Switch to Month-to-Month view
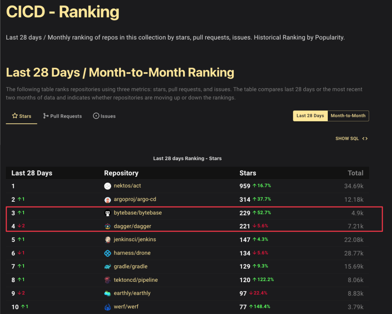 tap(348, 116)
